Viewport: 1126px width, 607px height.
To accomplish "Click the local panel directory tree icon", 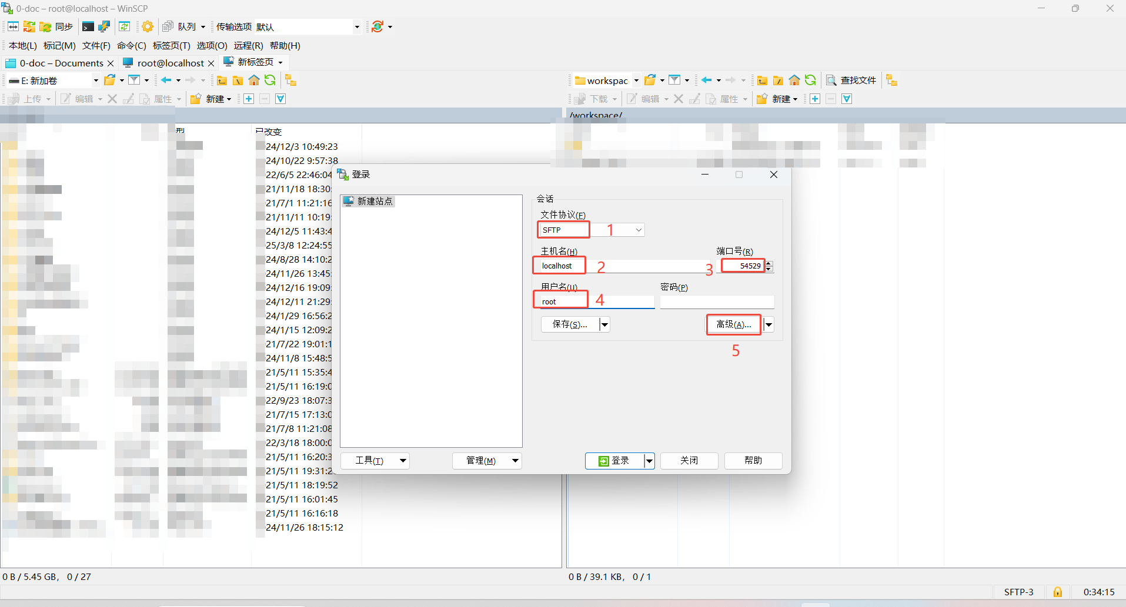I will tap(290, 81).
